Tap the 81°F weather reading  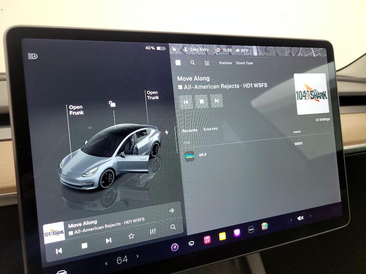click(x=242, y=50)
